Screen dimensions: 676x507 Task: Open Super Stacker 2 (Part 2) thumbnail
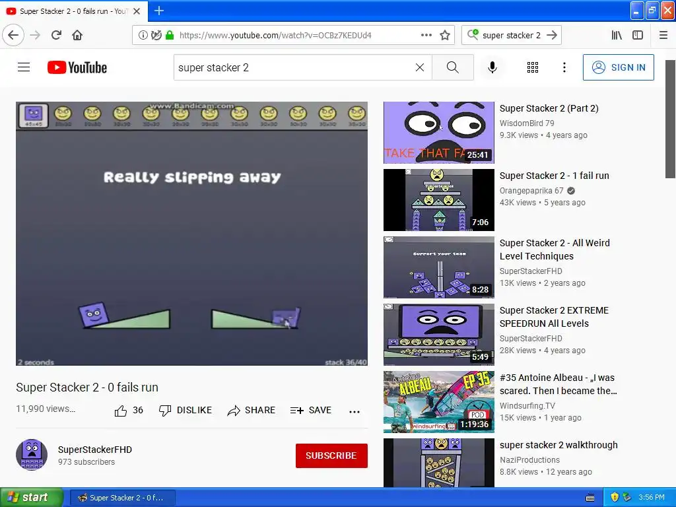tap(439, 133)
